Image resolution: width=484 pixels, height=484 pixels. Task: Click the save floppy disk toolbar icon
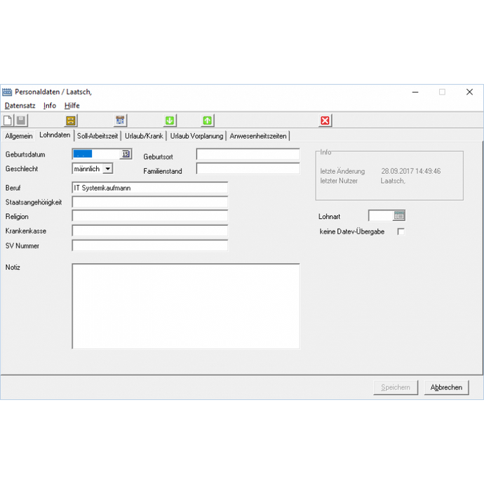tap(21, 121)
